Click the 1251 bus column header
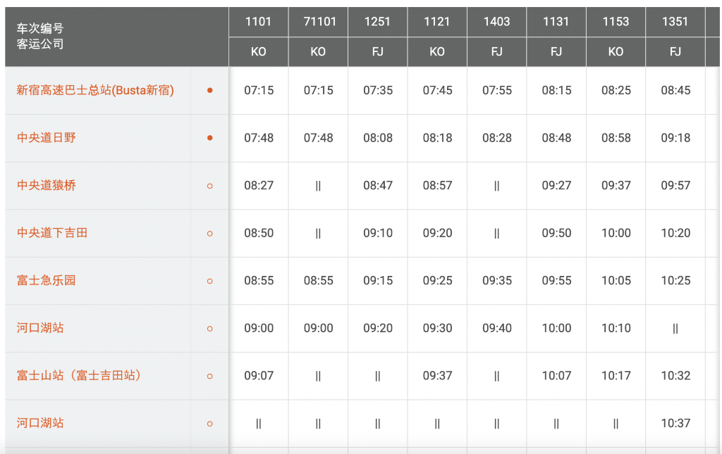The image size is (722, 454). (x=377, y=22)
